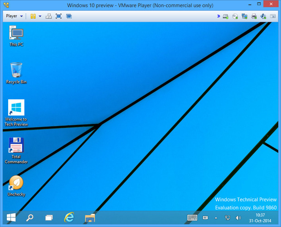This screenshot has width=281, height=227.
Task: Launch Internet Explorer from taskbar
Action: (69, 217)
